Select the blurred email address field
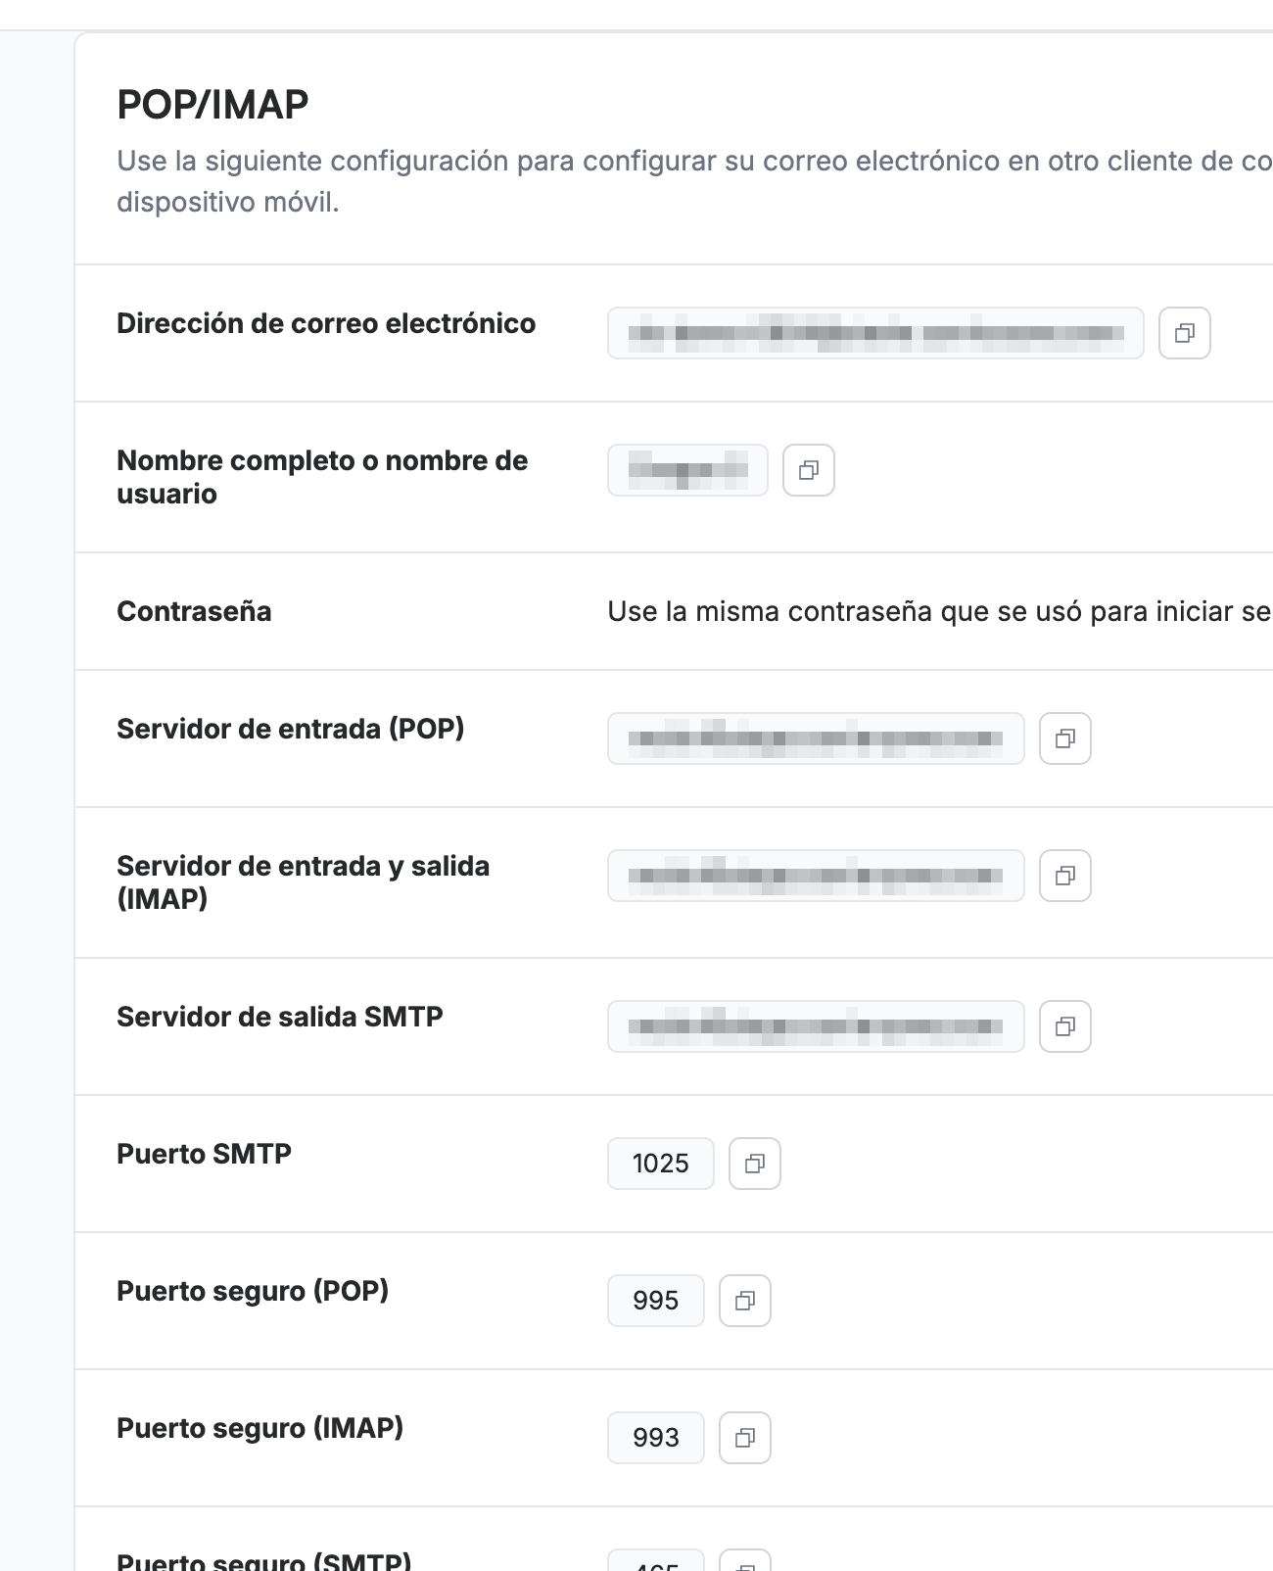This screenshot has width=1273, height=1571. point(875,333)
